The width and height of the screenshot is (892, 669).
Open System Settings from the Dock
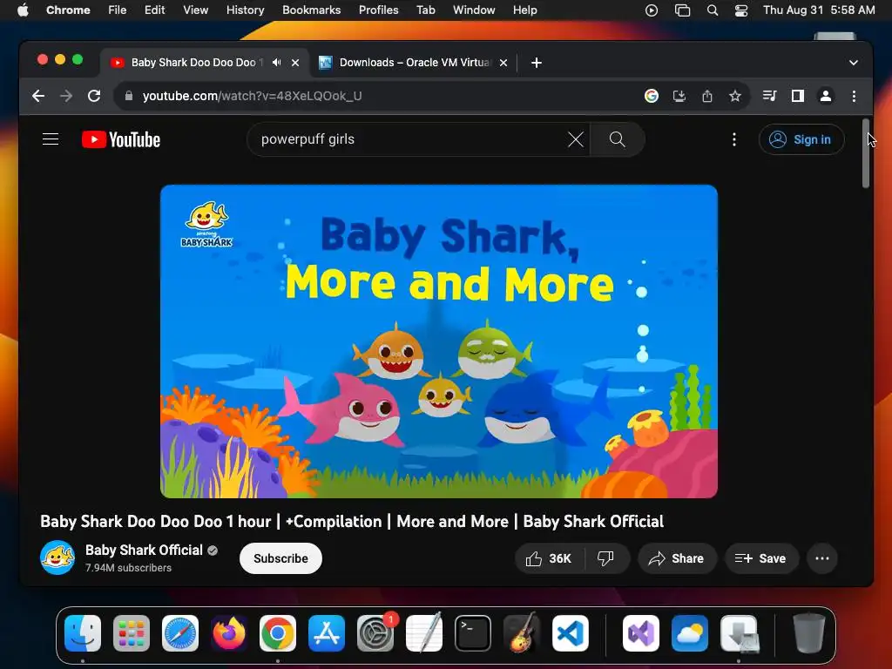click(x=375, y=633)
